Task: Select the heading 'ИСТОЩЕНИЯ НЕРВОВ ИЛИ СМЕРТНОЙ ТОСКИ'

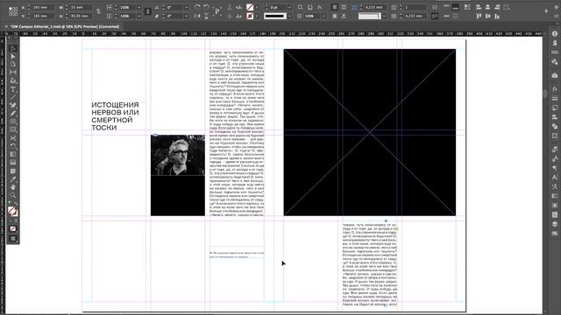Action: tap(115, 116)
